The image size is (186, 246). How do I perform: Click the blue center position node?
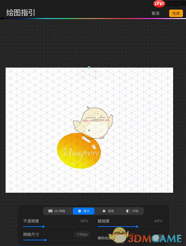pyautogui.click(x=89, y=130)
